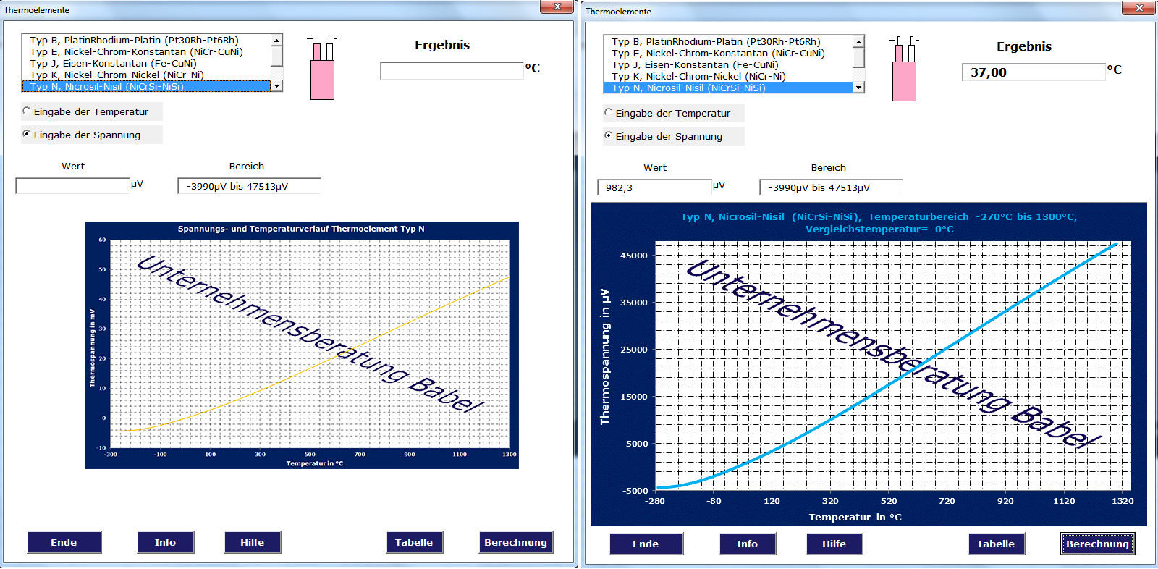Choose Typ B PlatinRhodium-Platin in left window
The width and height of the screenshot is (1158, 569).
pyautogui.click(x=146, y=40)
